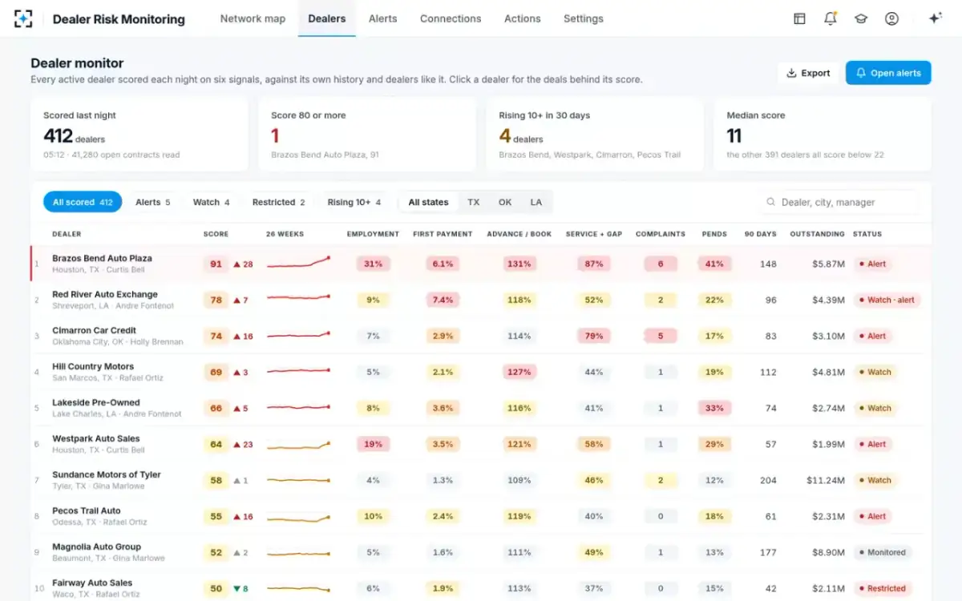Open the notifications bell icon

tap(831, 18)
